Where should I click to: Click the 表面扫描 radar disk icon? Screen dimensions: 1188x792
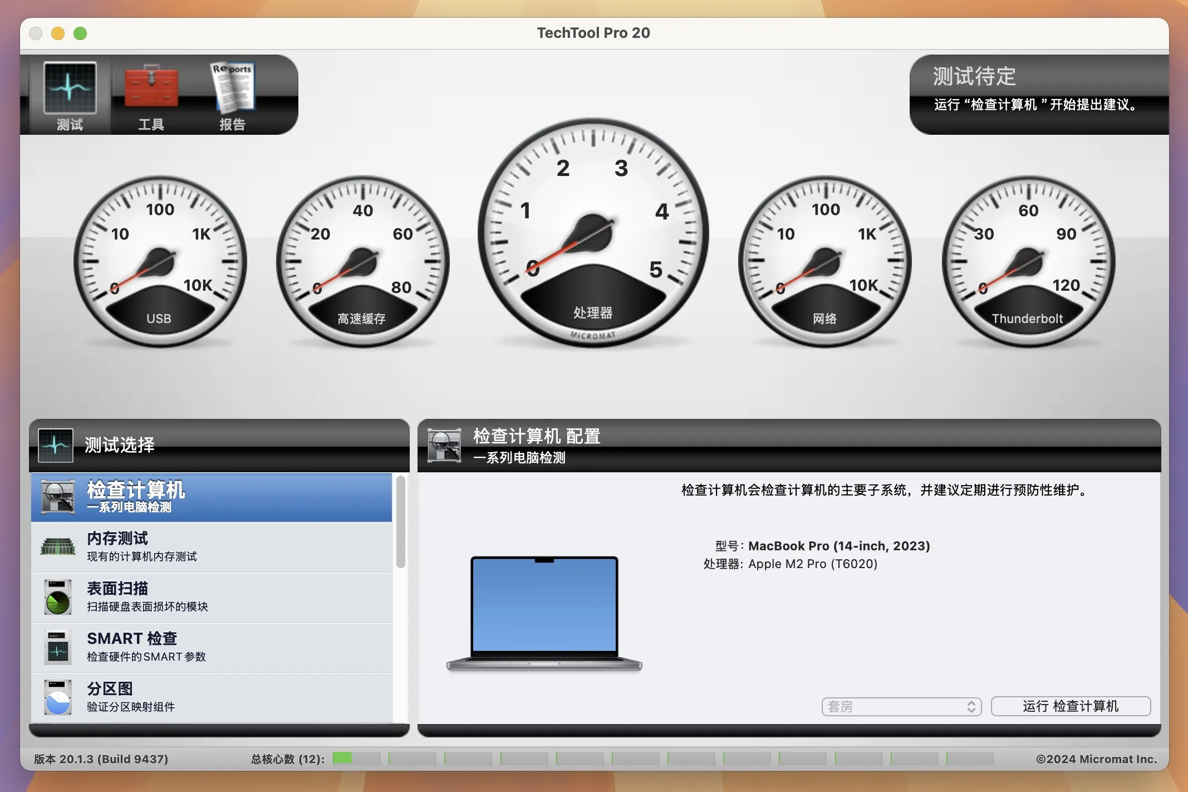58,597
